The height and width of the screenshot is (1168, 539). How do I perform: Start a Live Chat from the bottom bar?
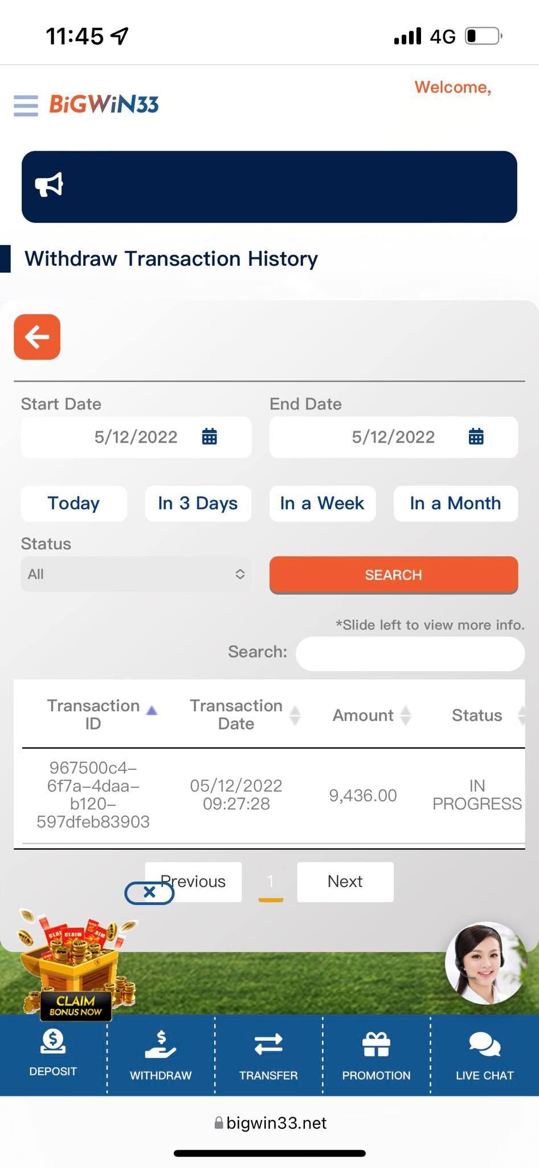(484, 1055)
